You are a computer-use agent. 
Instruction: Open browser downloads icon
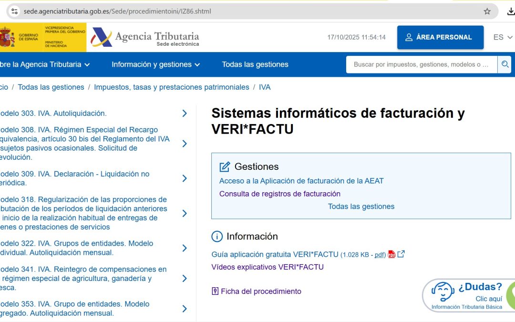(x=511, y=11)
